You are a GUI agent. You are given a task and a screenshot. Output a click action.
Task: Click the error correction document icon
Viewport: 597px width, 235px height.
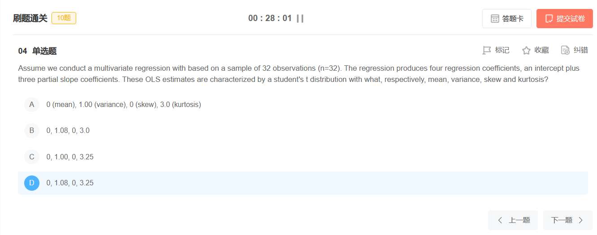[x=565, y=50]
